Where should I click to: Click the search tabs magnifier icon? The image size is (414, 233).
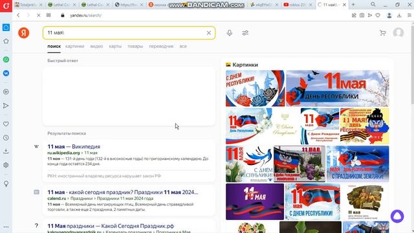pyautogui.click(x=373, y=5)
